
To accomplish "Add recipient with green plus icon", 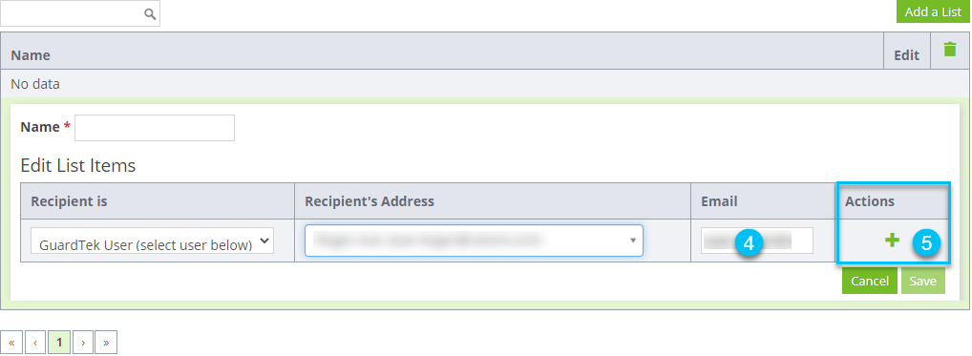I will tap(892, 241).
